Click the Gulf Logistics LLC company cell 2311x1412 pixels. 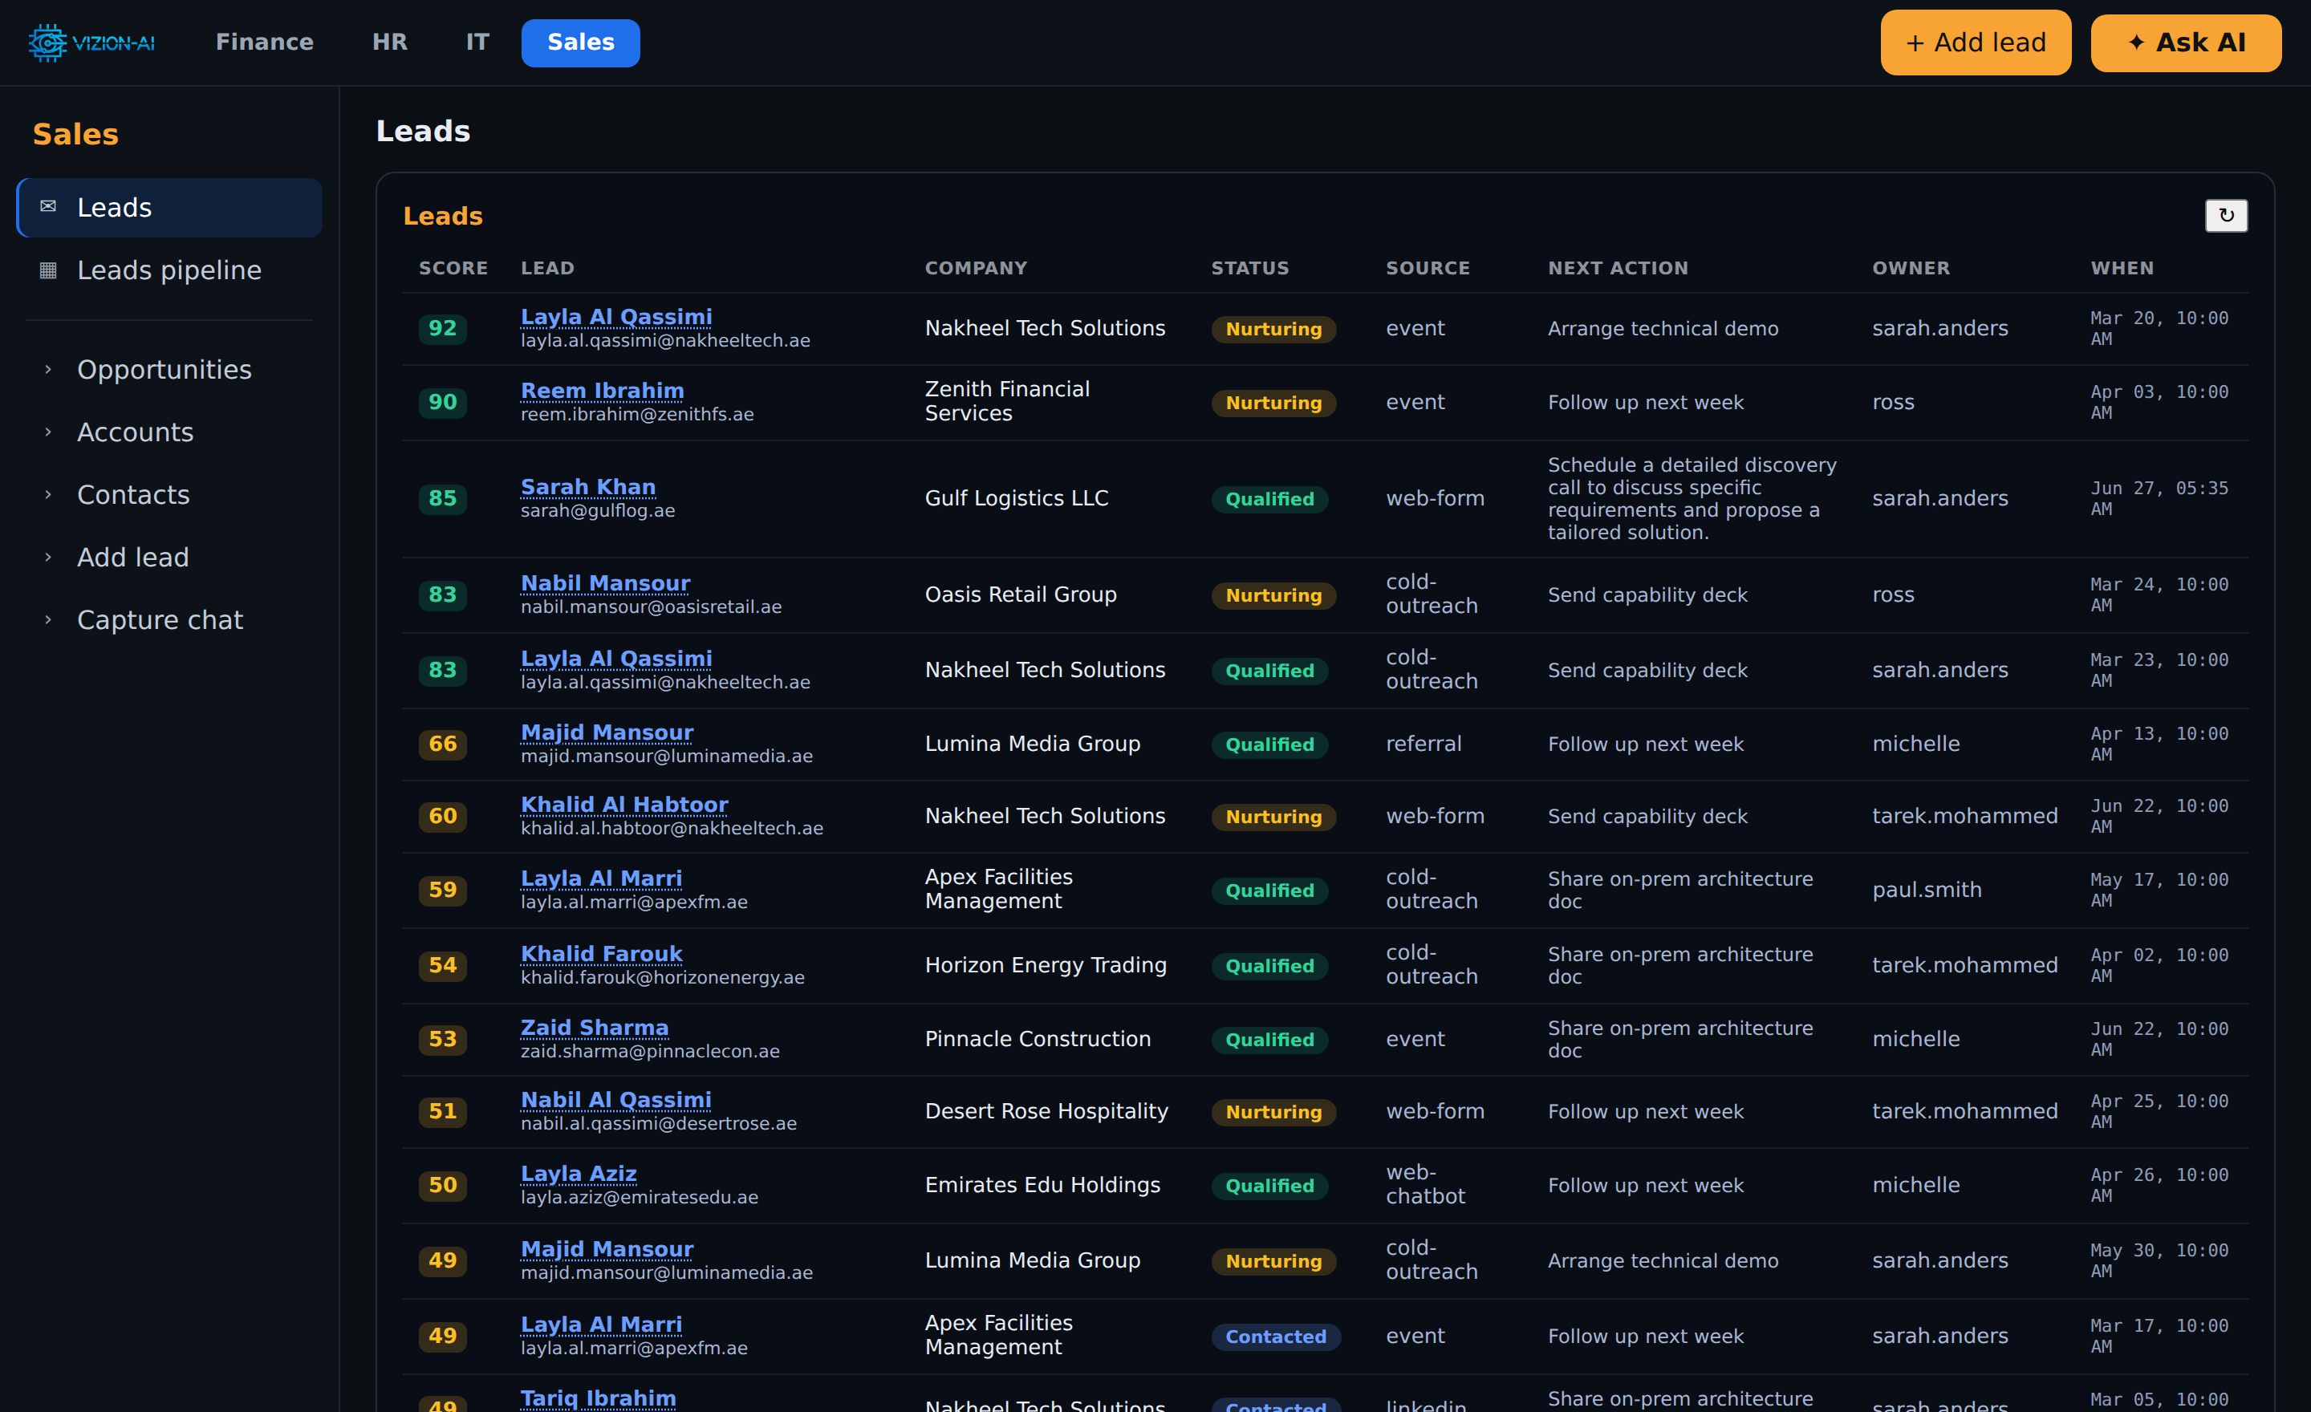1017,499
